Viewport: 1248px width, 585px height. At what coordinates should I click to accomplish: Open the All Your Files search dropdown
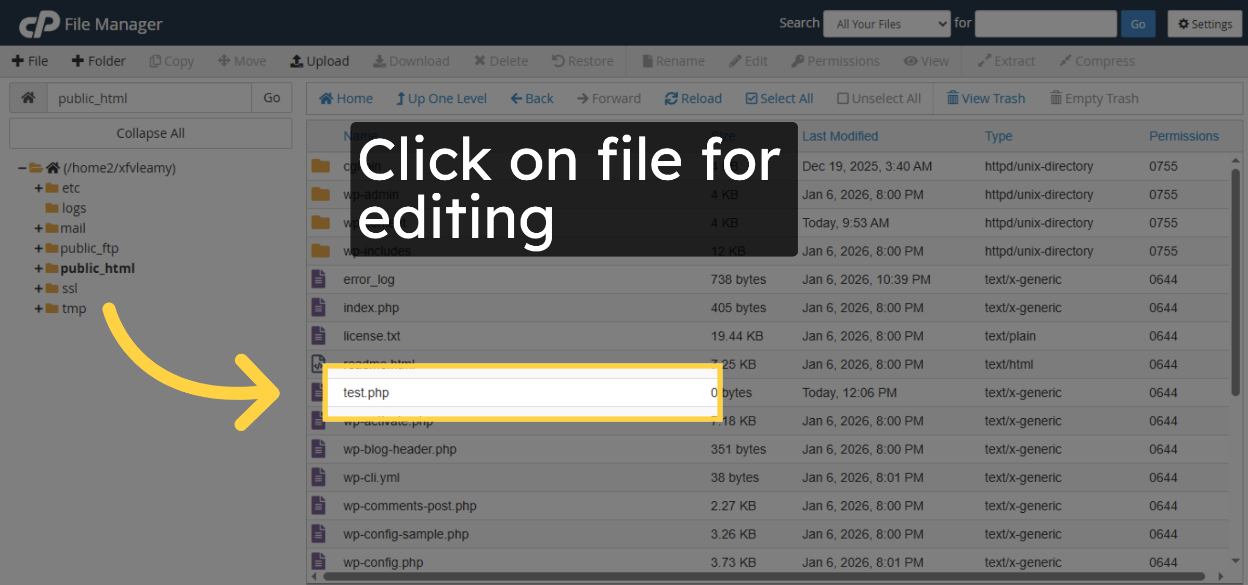[887, 23]
